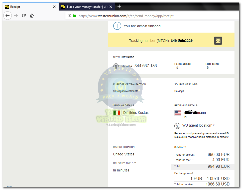Click the WU agent location icon
The width and height of the screenshot is (242, 190).
[x=177, y=126]
